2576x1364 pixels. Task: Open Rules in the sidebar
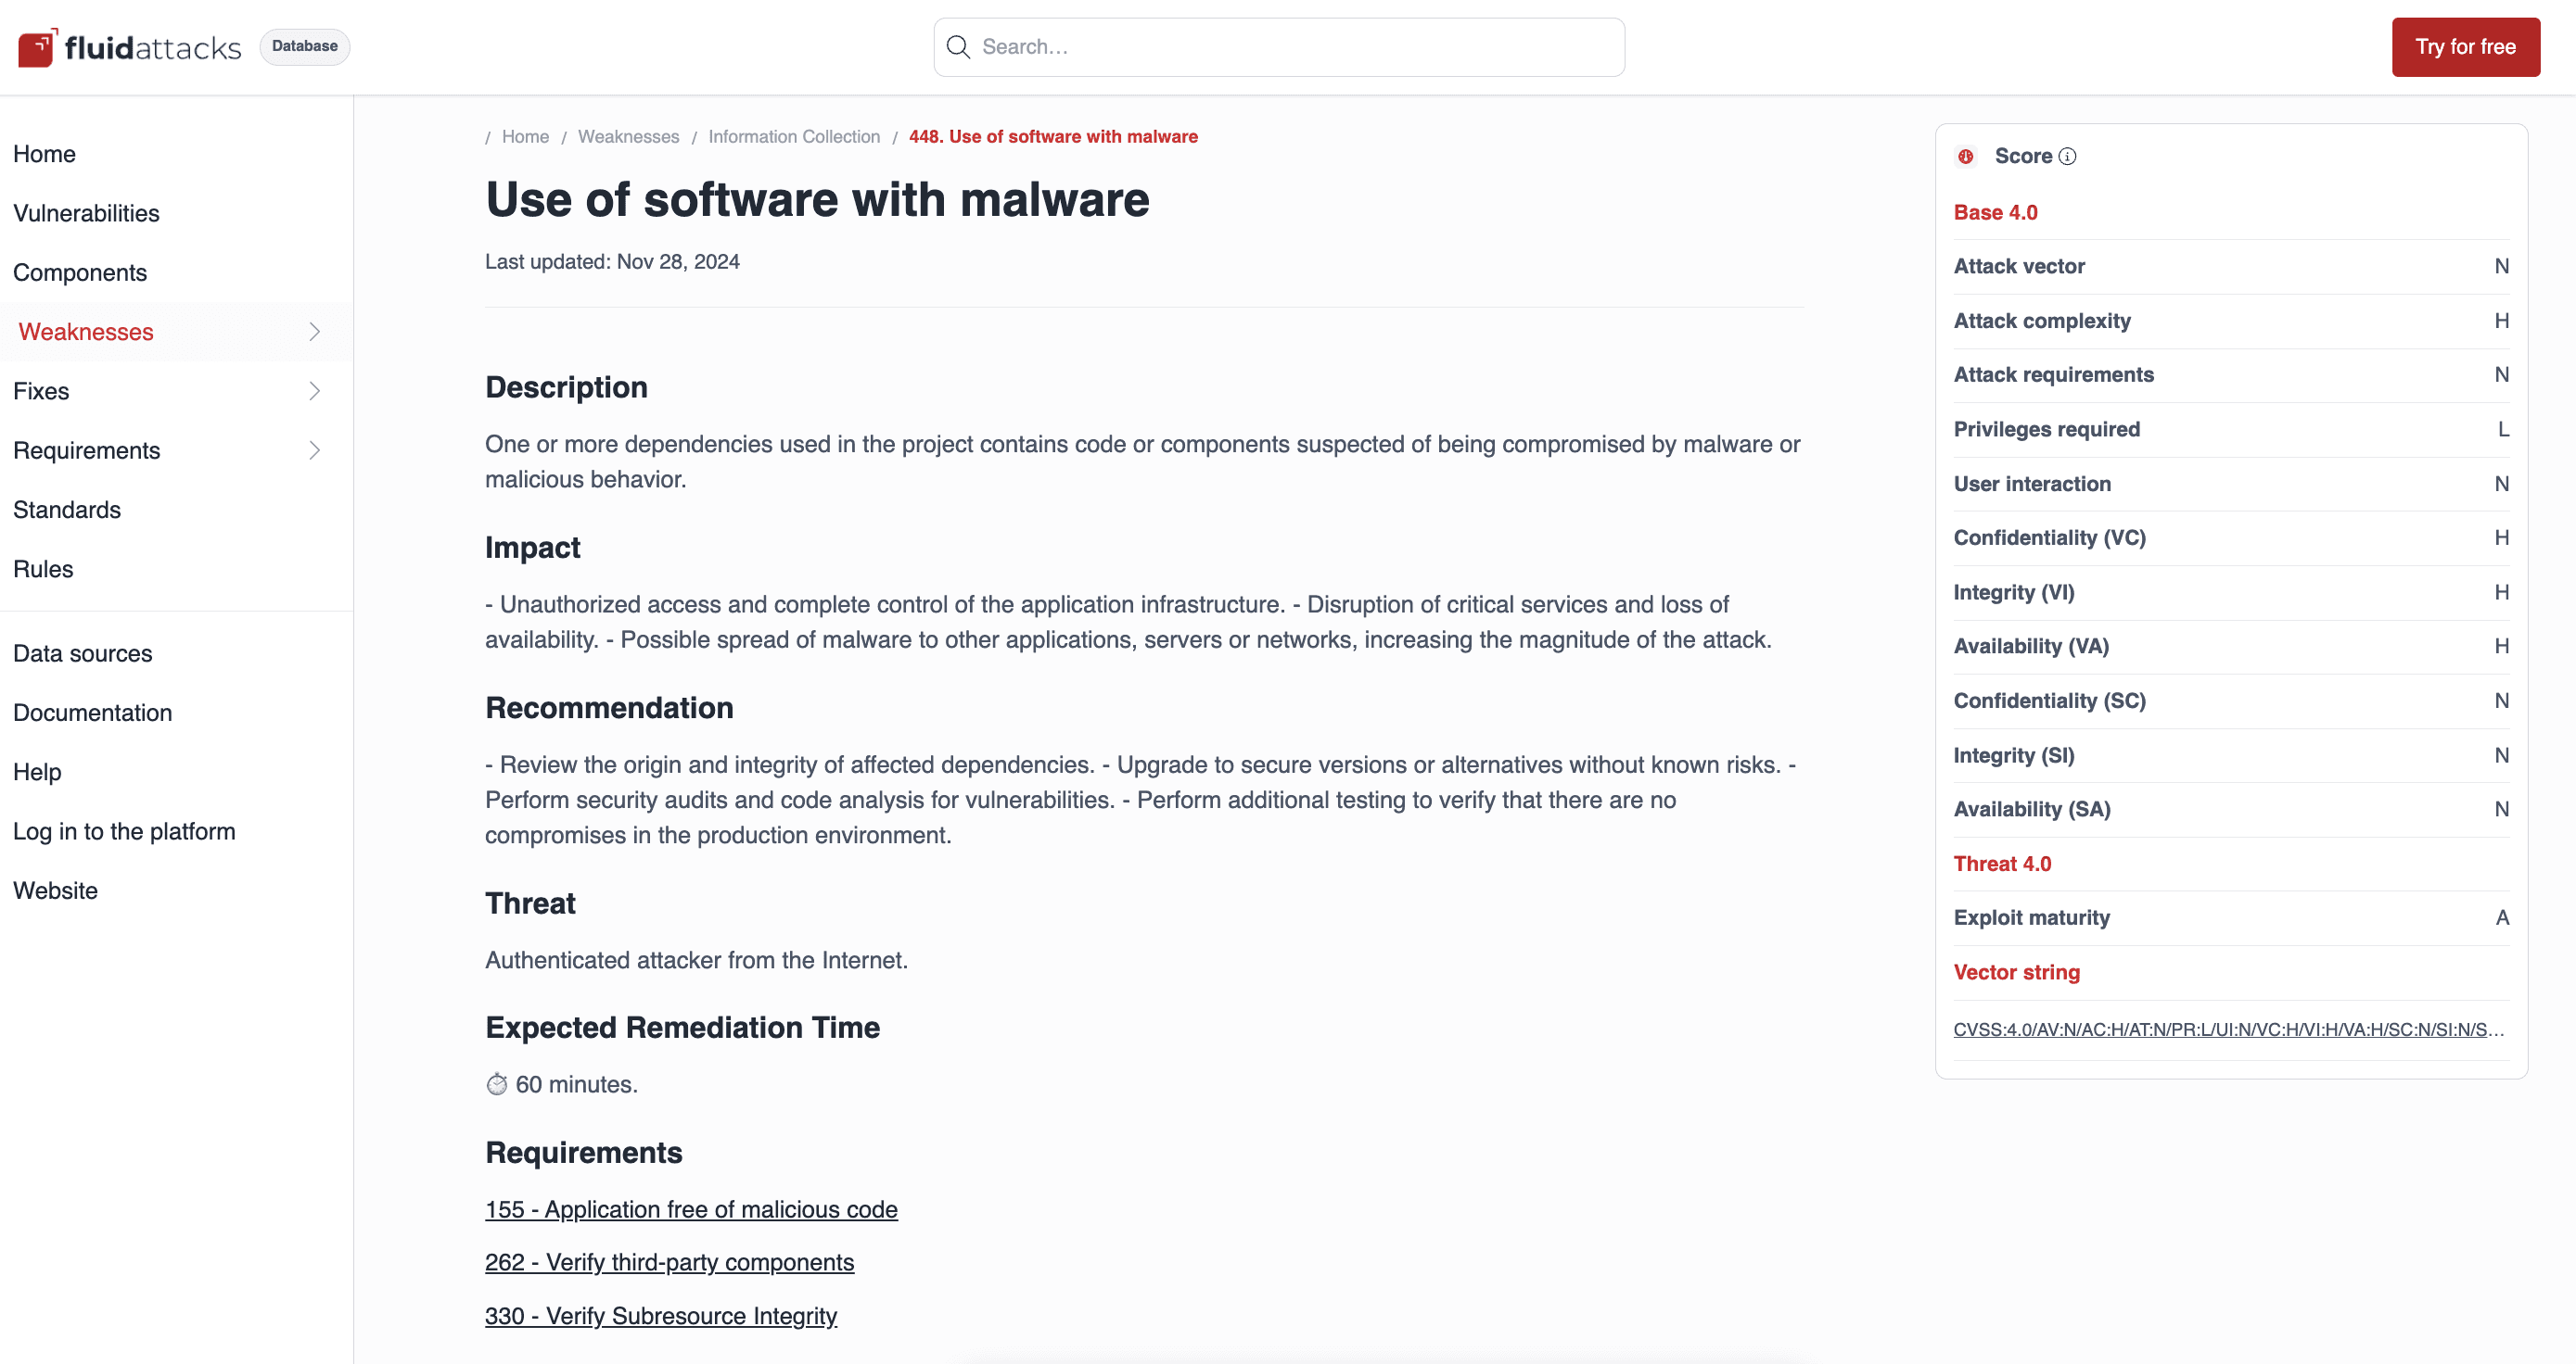43,569
